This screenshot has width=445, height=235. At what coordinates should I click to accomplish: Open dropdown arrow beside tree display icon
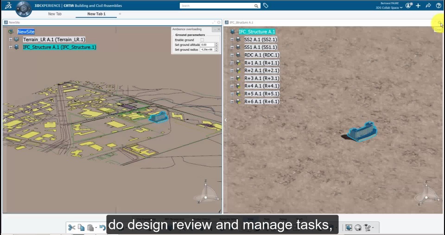pyautogui.click(x=373, y=228)
